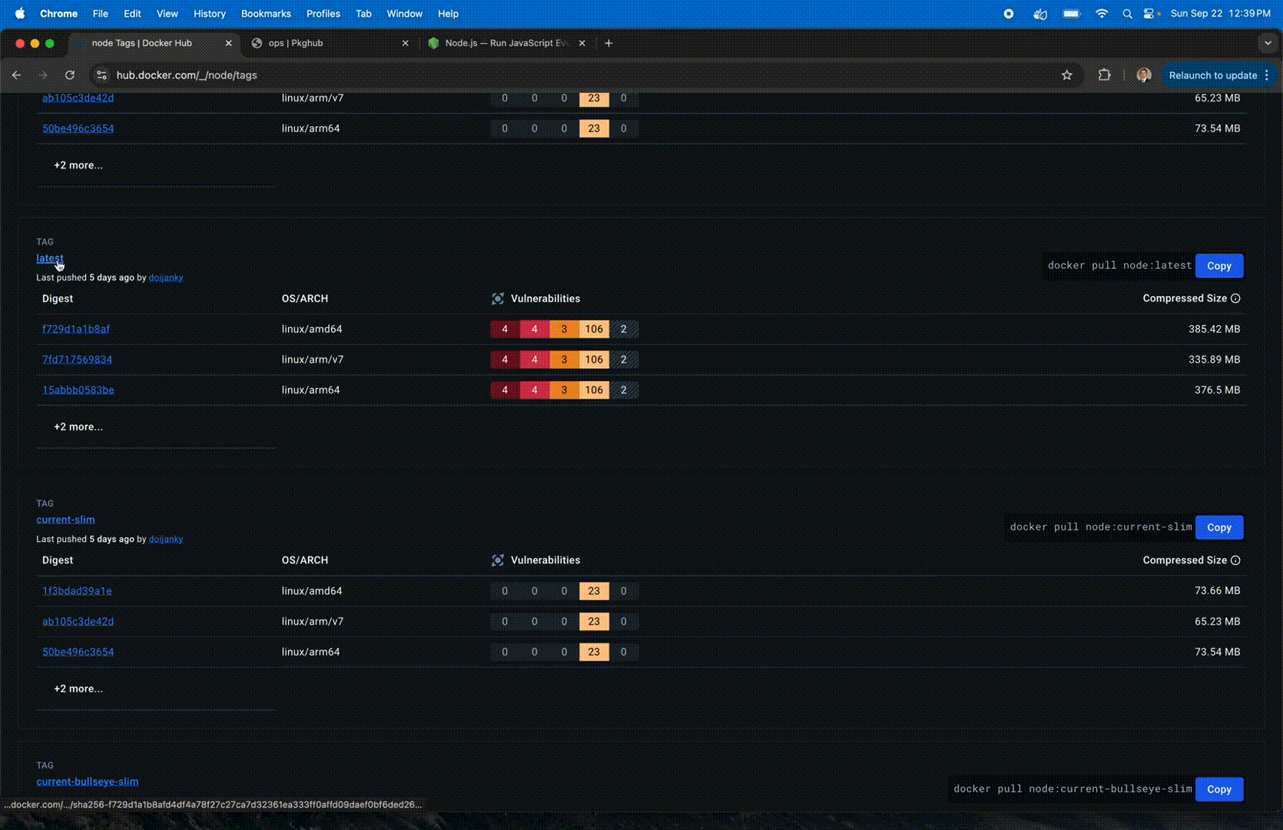Open Spotlight search icon
The height and width of the screenshot is (830, 1283).
1127,13
